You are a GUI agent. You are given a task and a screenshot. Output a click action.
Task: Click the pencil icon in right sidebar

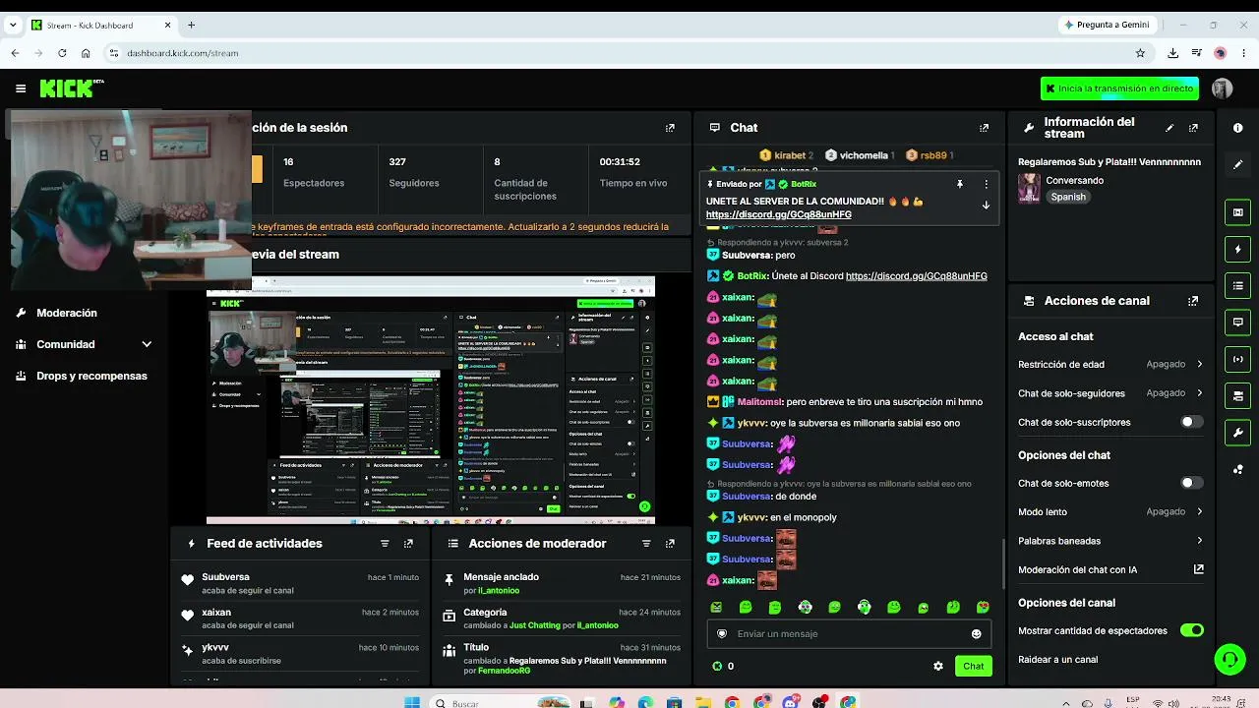click(x=1238, y=164)
